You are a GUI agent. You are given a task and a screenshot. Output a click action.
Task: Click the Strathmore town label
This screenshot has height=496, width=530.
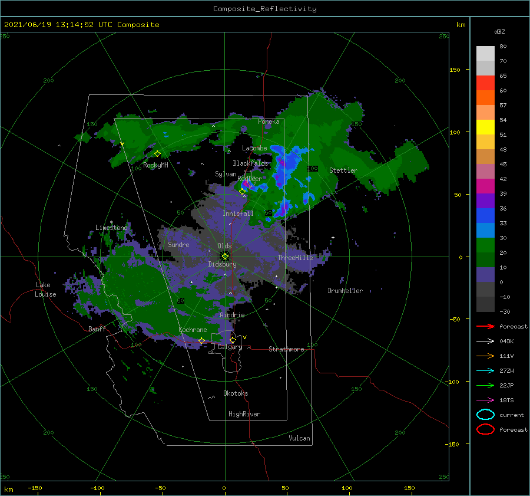point(286,349)
